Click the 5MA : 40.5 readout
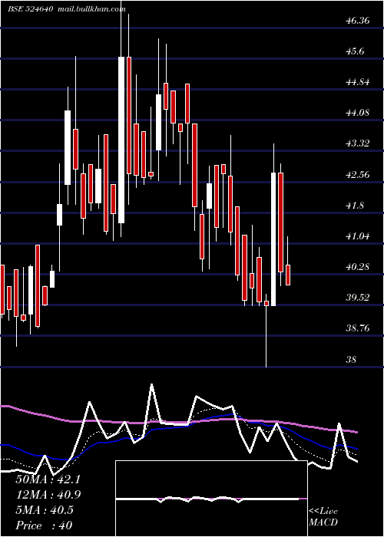This screenshot has width=384, height=537. pos(45,510)
